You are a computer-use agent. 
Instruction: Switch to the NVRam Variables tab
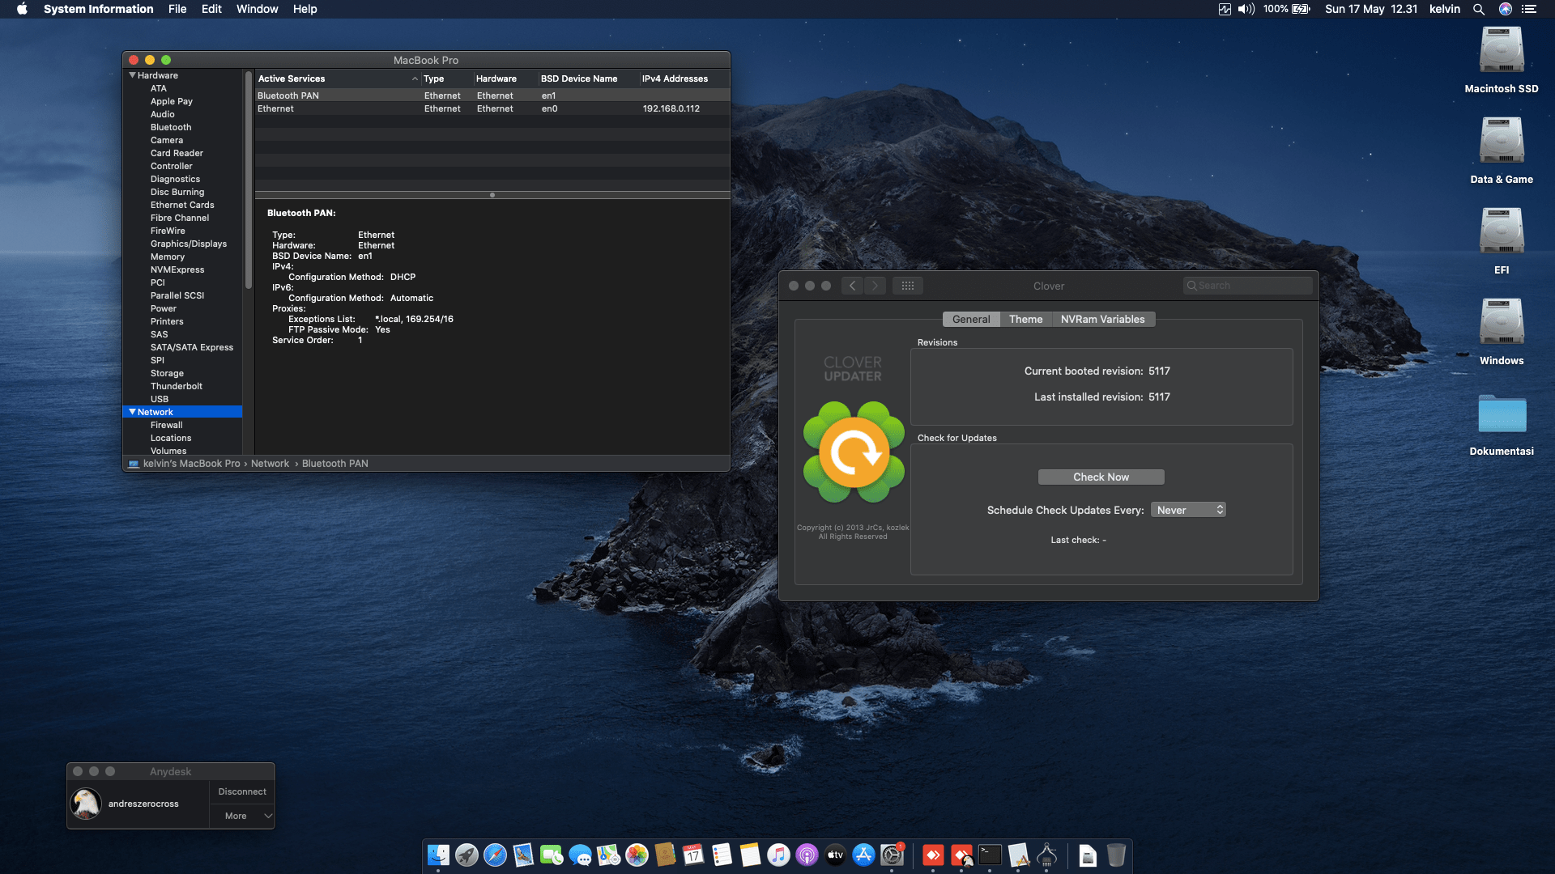(x=1102, y=320)
